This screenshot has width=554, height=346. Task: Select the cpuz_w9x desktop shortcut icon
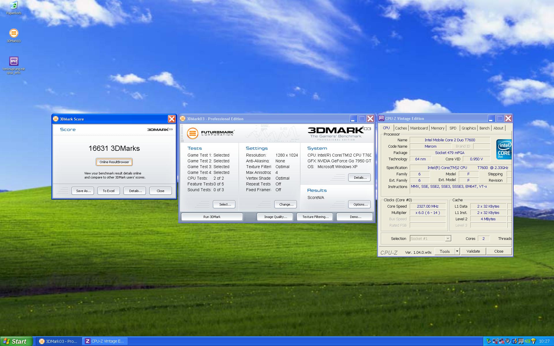pyautogui.click(x=14, y=61)
